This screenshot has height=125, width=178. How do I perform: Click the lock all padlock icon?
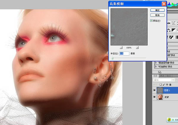pos(170,85)
